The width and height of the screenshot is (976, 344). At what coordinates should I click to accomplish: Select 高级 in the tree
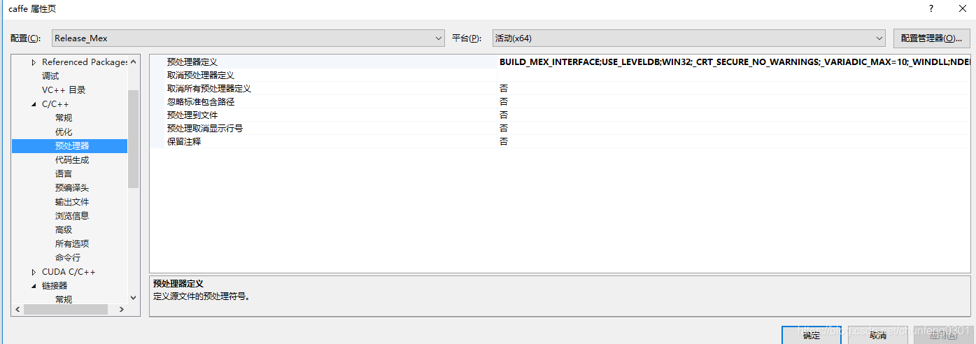64,230
